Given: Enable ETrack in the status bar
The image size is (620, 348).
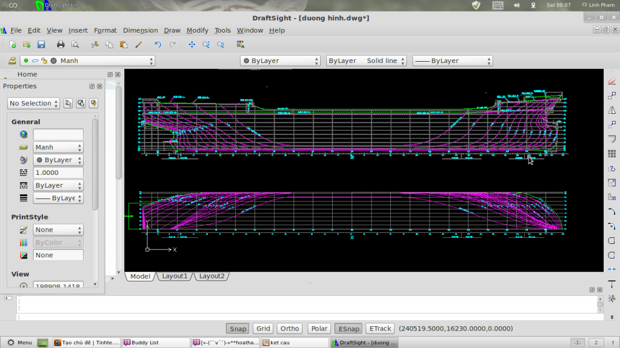Looking at the screenshot, I should pyautogui.click(x=379, y=329).
